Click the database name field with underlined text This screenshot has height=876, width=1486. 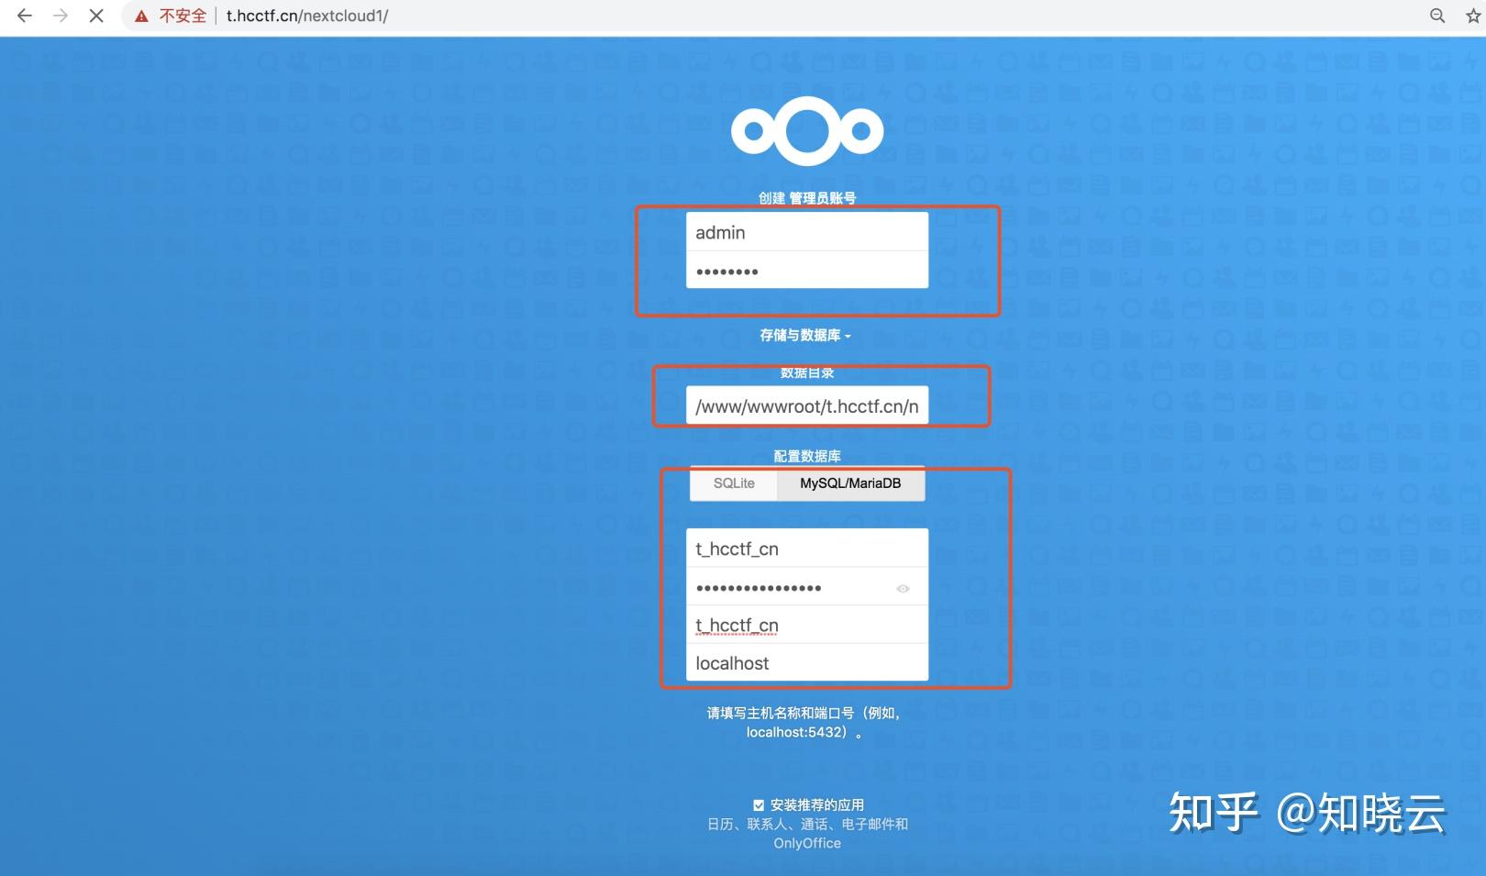[807, 625]
